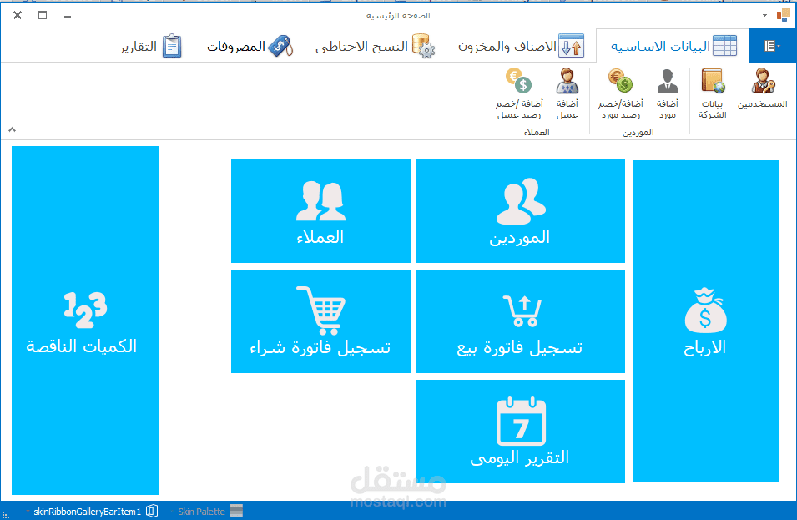
Task: Open the المستخدمين (Users) ribbon icon
Action: click(x=763, y=88)
